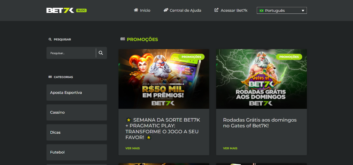
Task: Click the handshake icon beside Central de Ajuda
Action: point(166,10)
